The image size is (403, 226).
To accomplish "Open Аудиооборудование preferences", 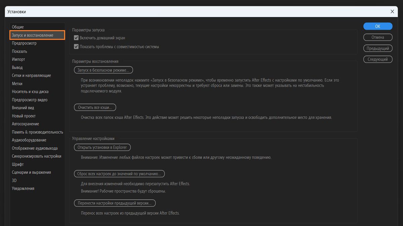I will click(29, 140).
